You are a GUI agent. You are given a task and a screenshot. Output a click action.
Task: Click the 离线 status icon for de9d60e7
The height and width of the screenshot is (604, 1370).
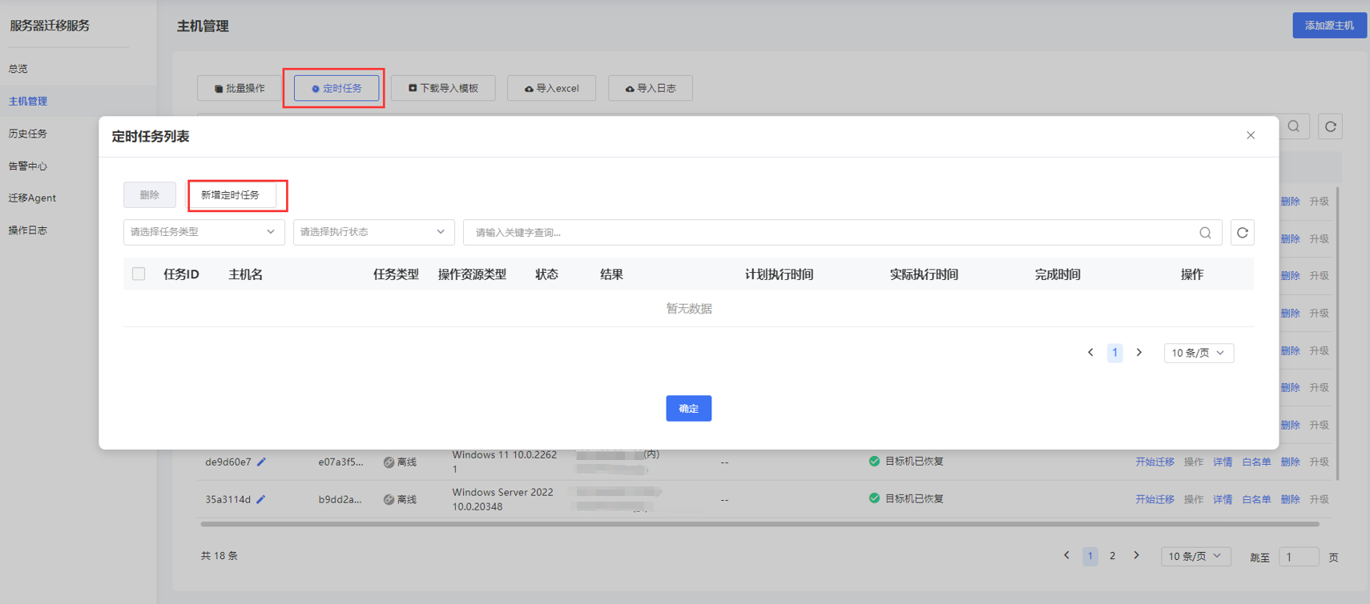pyautogui.click(x=389, y=462)
